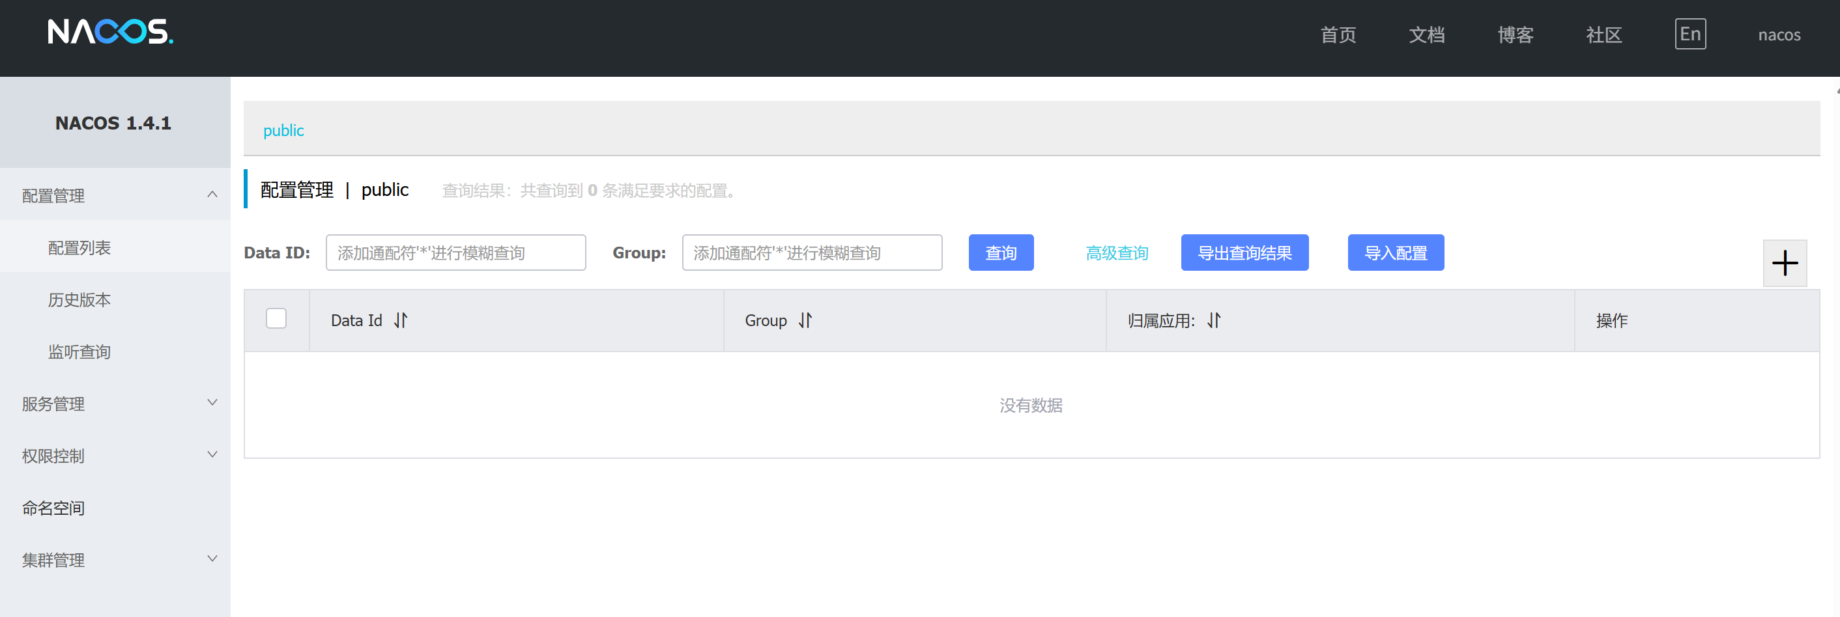The width and height of the screenshot is (1840, 617).
Task: Click the NACOS 1.4.1 version title
Action: (x=113, y=123)
